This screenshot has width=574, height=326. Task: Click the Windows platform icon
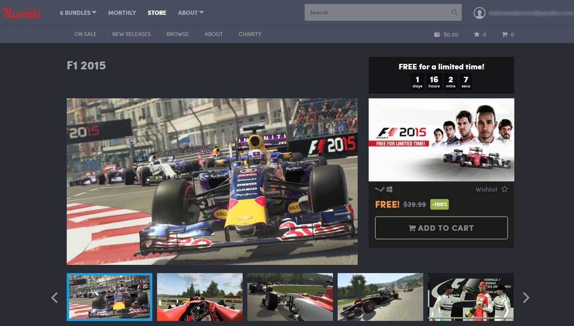pyautogui.click(x=389, y=190)
